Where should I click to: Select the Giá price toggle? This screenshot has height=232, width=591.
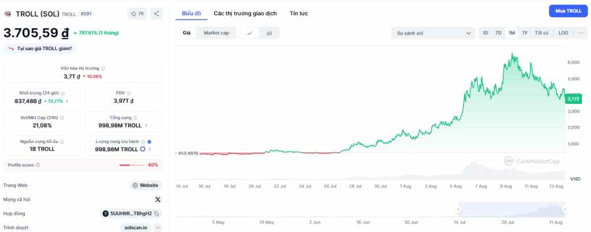[186, 33]
